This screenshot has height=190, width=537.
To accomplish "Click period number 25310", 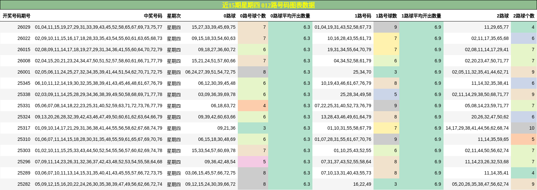I will (x=24, y=139).
